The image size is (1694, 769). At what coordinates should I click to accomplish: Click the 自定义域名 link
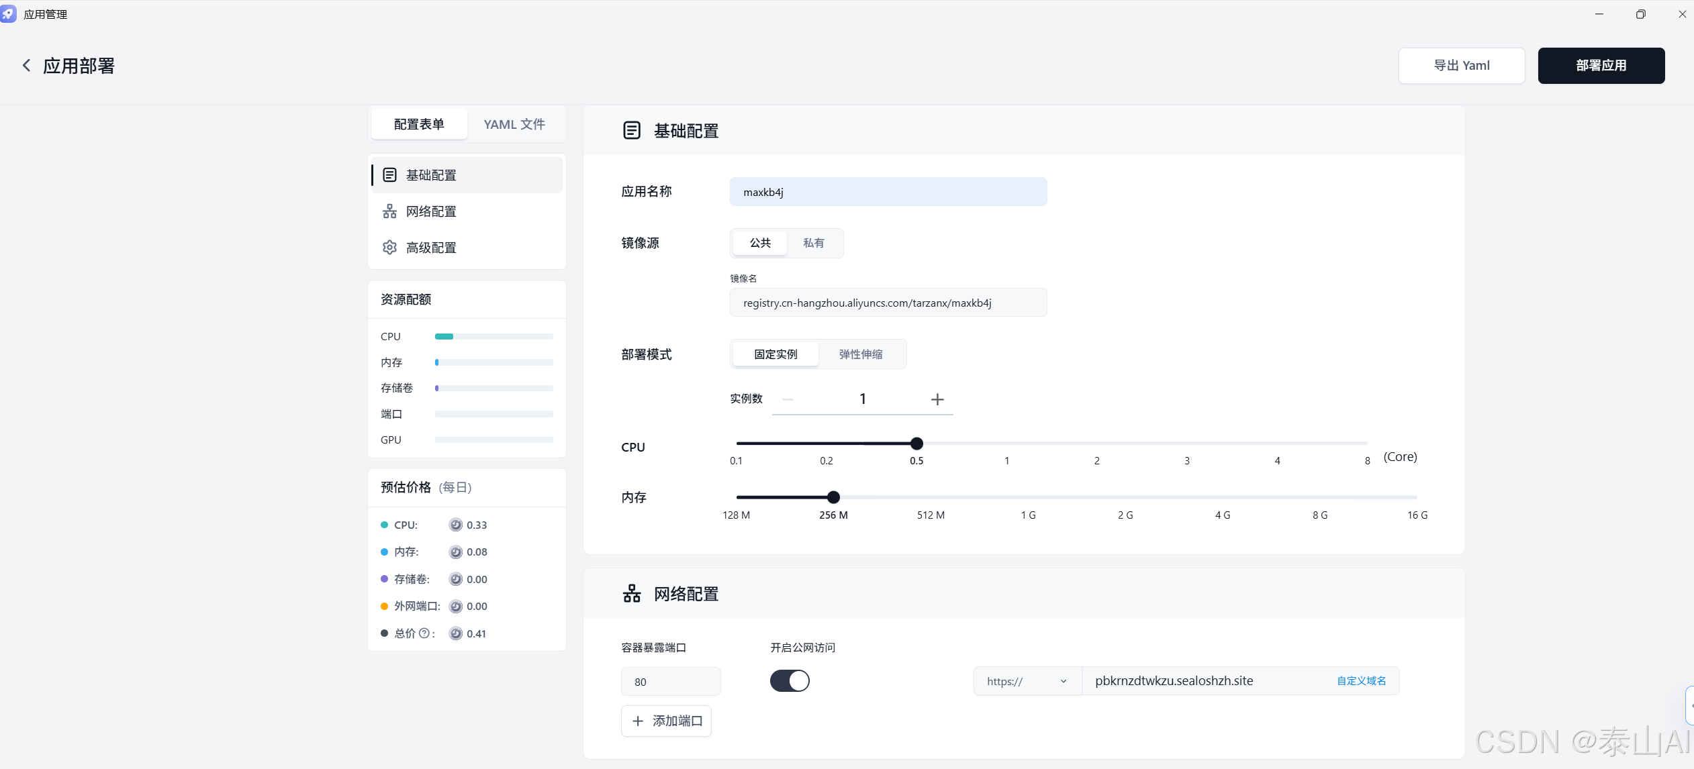pos(1361,681)
